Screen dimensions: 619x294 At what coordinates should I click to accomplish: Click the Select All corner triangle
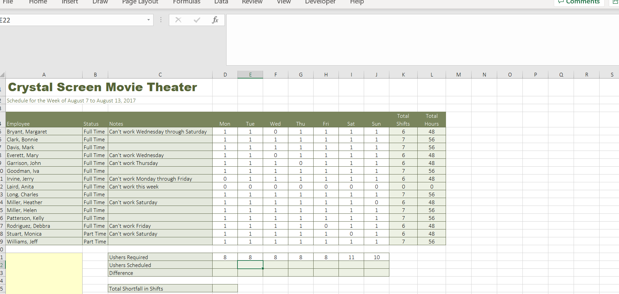[x=3, y=74]
